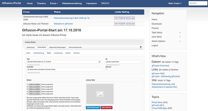The image size is (208, 111).
Task: Open the glFusion Overview file link
Action: tap(160, 66)
